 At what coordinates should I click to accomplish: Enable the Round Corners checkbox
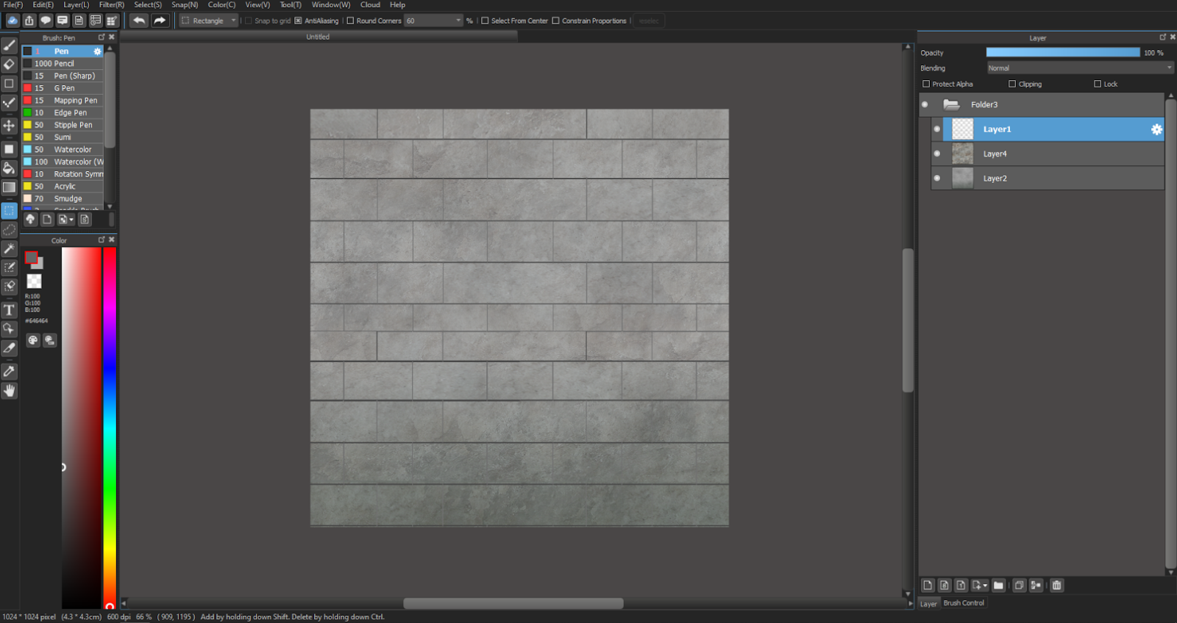click(x=350, y=21)
